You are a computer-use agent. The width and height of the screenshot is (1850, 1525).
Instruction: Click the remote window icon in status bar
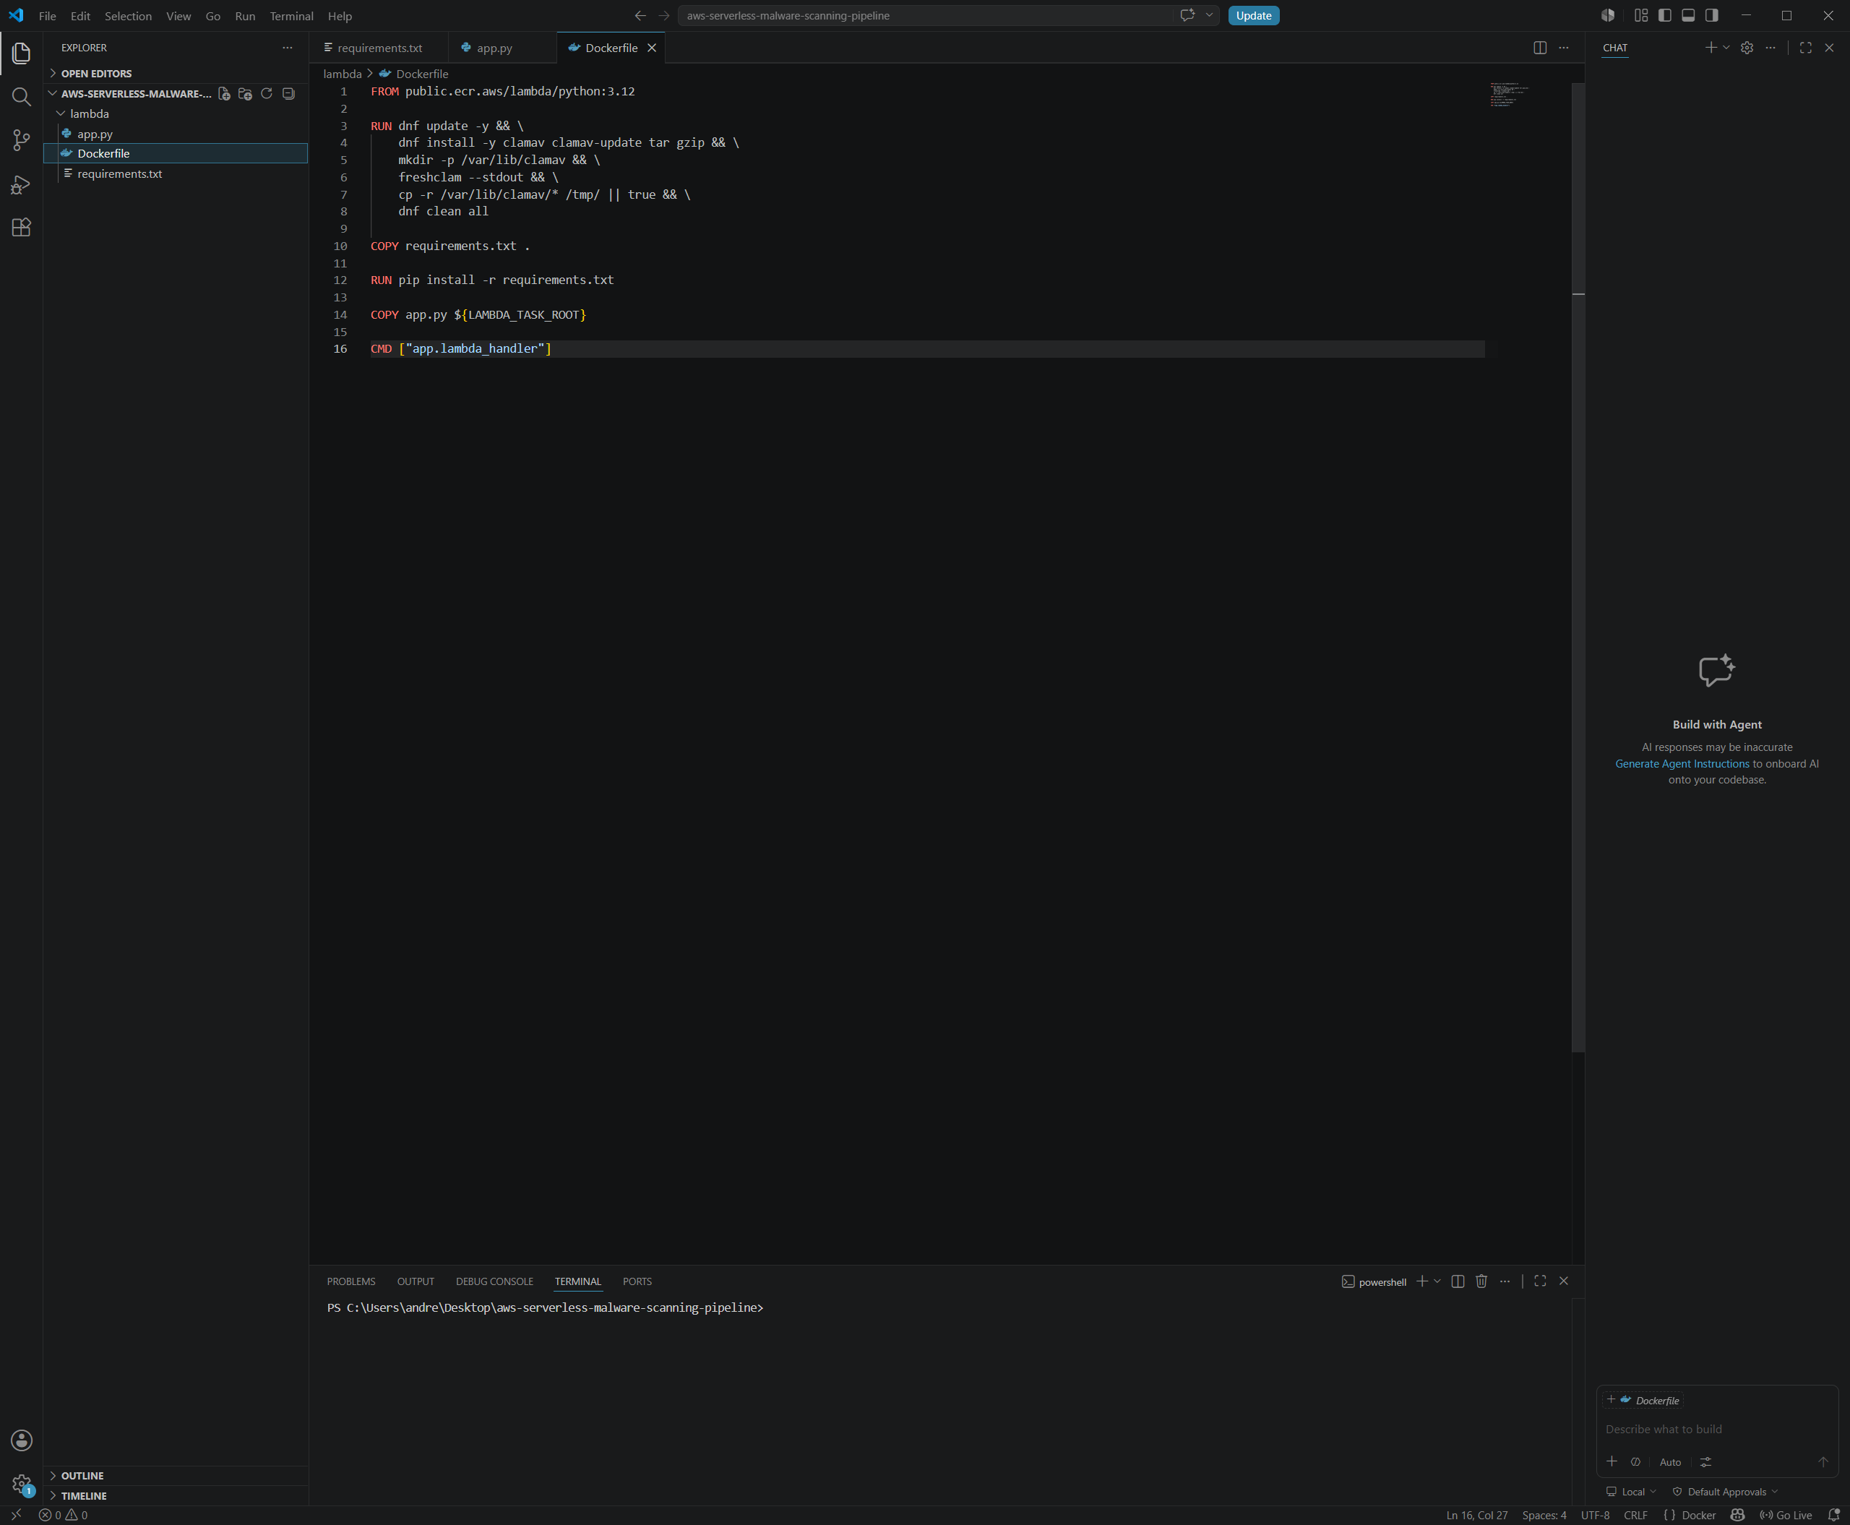tap(16, 1516)
